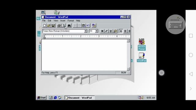Open font color palette icon
Image resolution: width=196 pixels, height=110 pixels.
point(115,31)
